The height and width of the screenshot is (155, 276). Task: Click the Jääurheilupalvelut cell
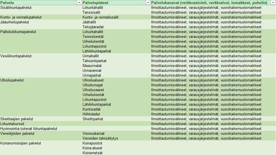(41, 22)
